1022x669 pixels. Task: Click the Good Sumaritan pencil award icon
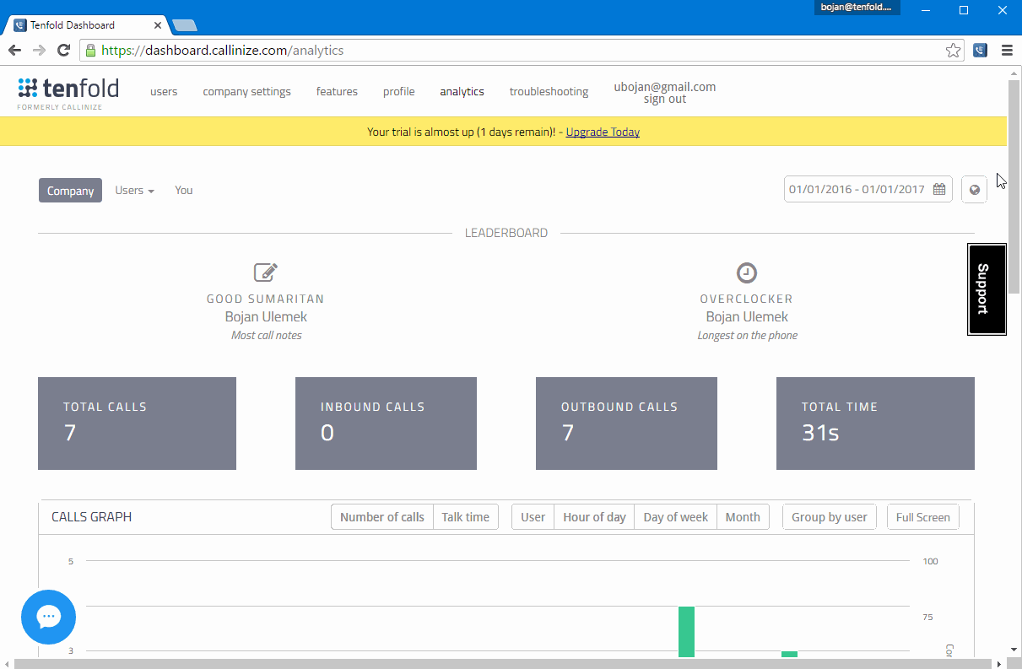[x=265, y=272]
